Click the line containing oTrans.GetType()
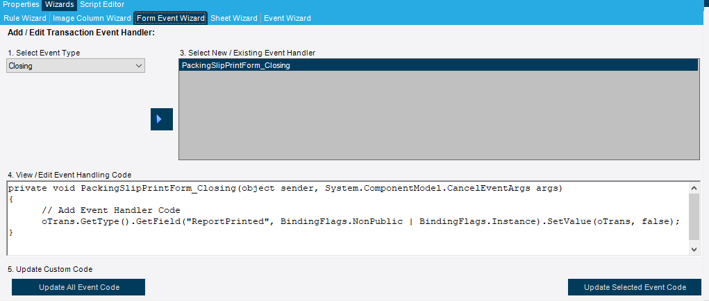 point(361,221)
